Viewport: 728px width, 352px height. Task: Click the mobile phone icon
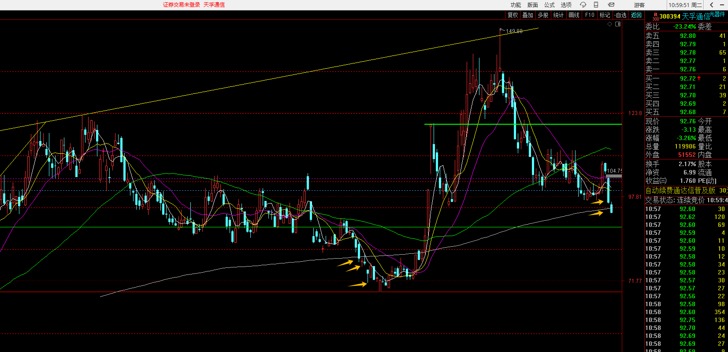(596, 5)
